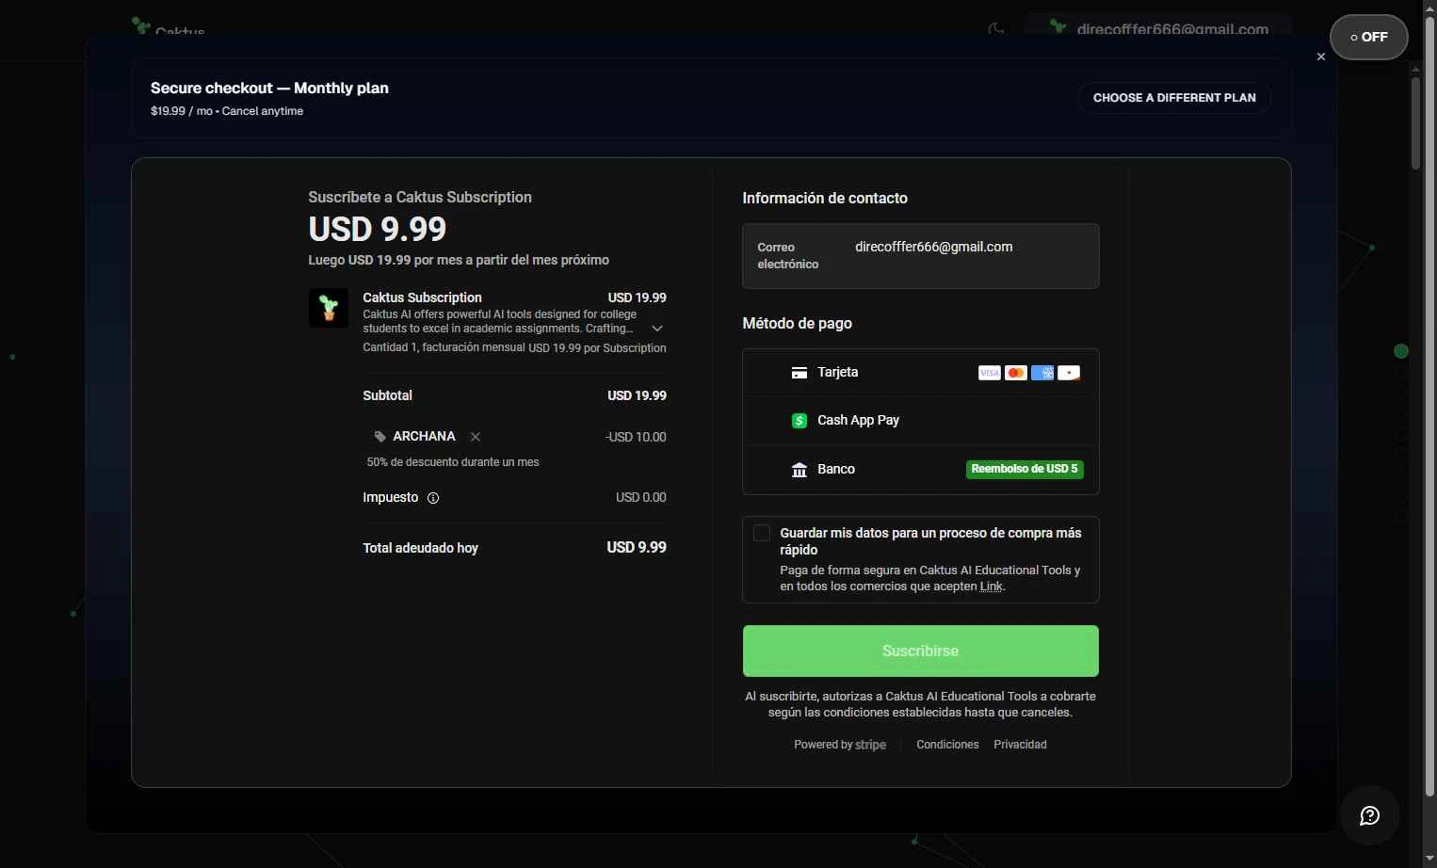1437x868 pixels.
Task: Click the -USD 10.00 discount amount
Action: tap(636, 437)
